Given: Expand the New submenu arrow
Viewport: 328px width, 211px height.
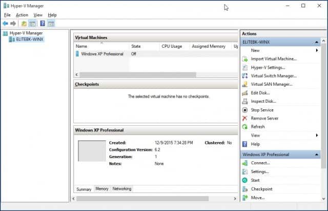Looking at the screenshot, I should click(x=317, y=50).
